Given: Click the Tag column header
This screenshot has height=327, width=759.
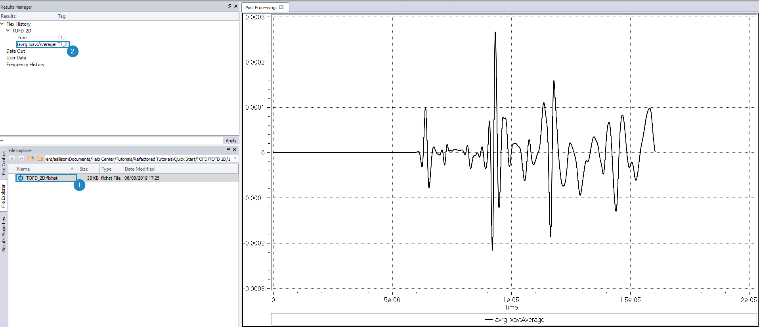Looking at the screenshot, I should 147,16.
